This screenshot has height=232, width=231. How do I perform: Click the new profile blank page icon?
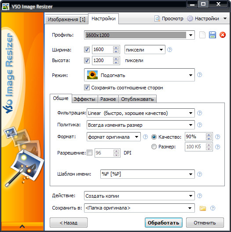(202, 35)
